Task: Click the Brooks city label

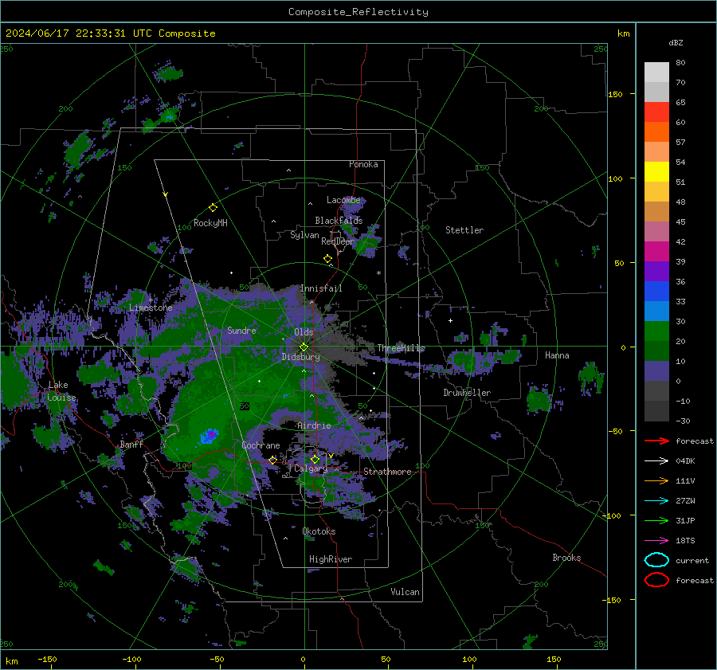Action: coord(566,558)
